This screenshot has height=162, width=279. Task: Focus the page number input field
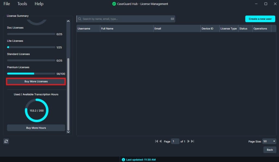point(175,141)
